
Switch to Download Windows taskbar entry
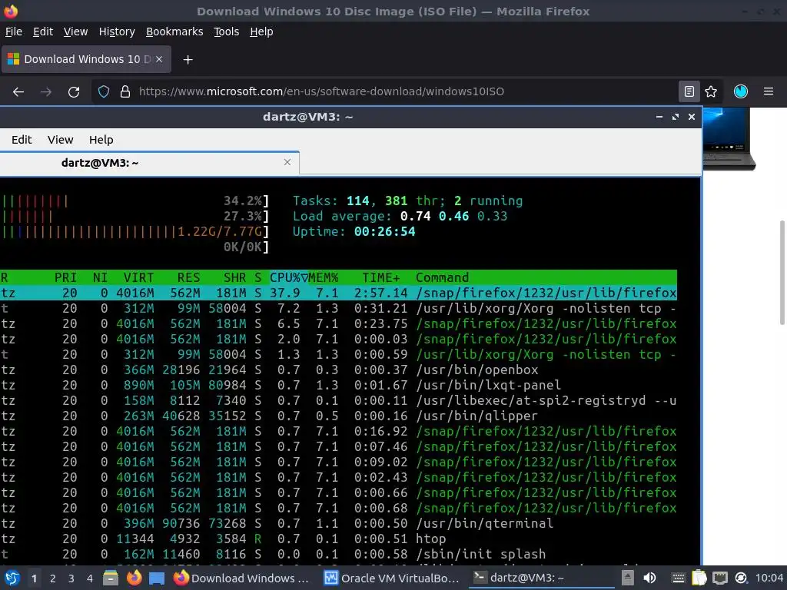click(241, 578)
